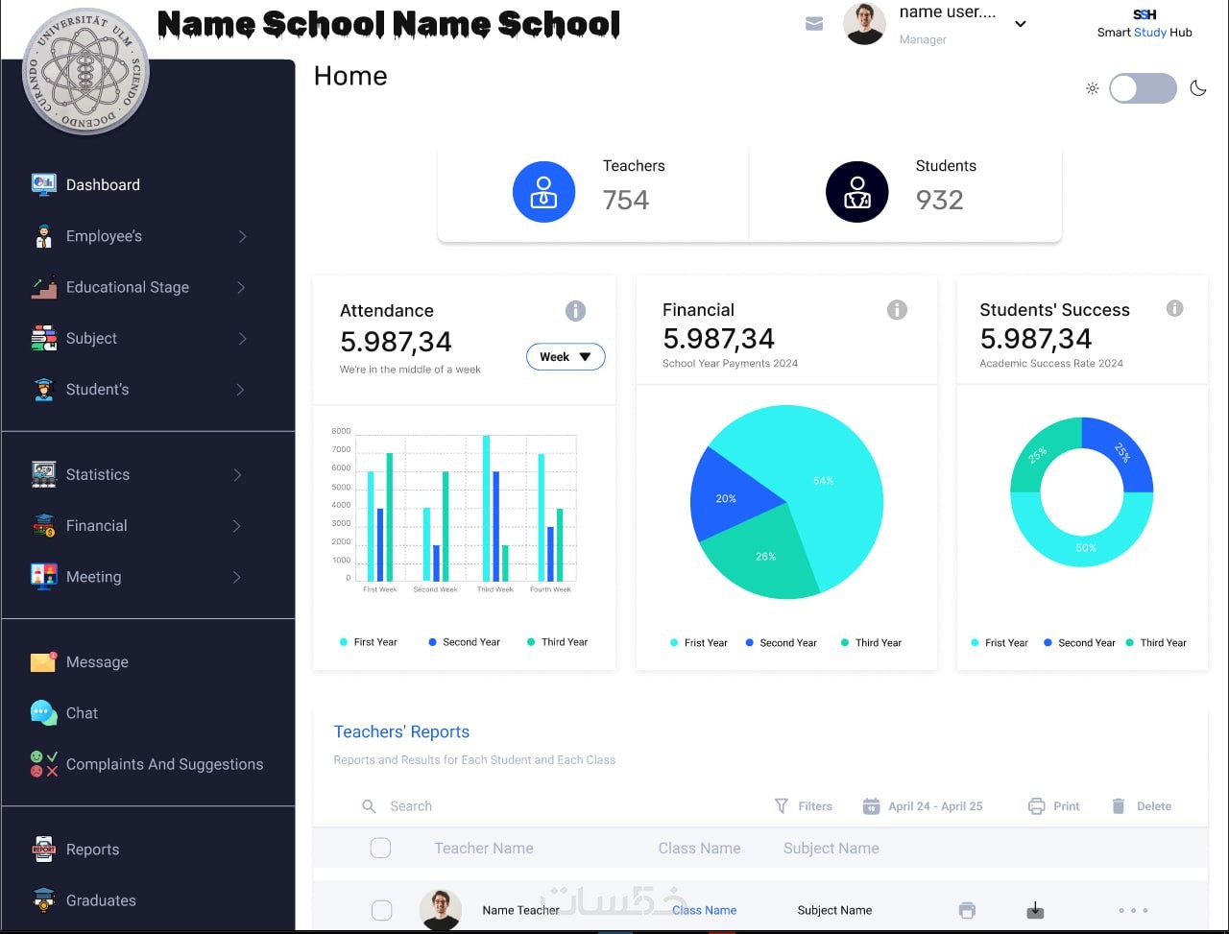Click the search magnifier icon
Viewport: 1229px width, 934px height.
click(x=369, y=806)
